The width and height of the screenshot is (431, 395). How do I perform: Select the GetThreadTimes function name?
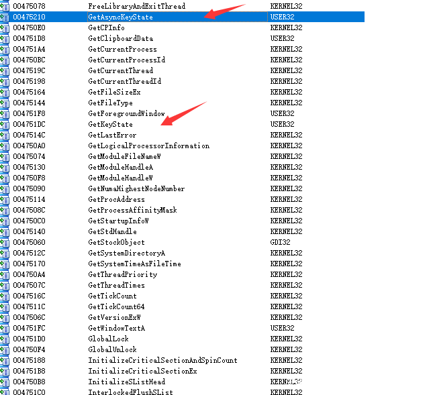pyautogui.click(x=116, y=285)
